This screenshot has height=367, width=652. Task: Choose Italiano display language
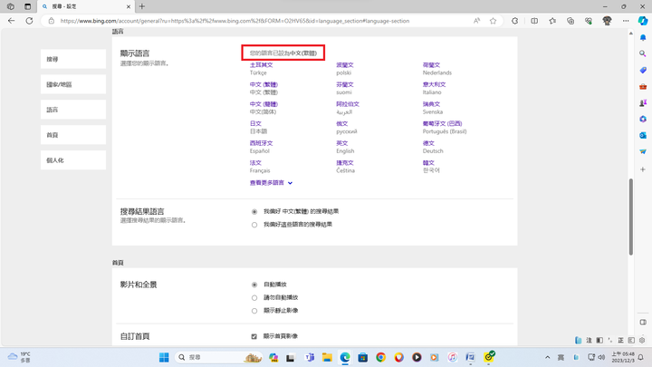pyautogui.click(x=434, y=84)
